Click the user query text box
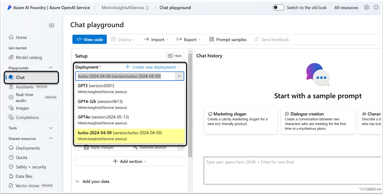This screenshot has height=194, width=383. (292, 171)
